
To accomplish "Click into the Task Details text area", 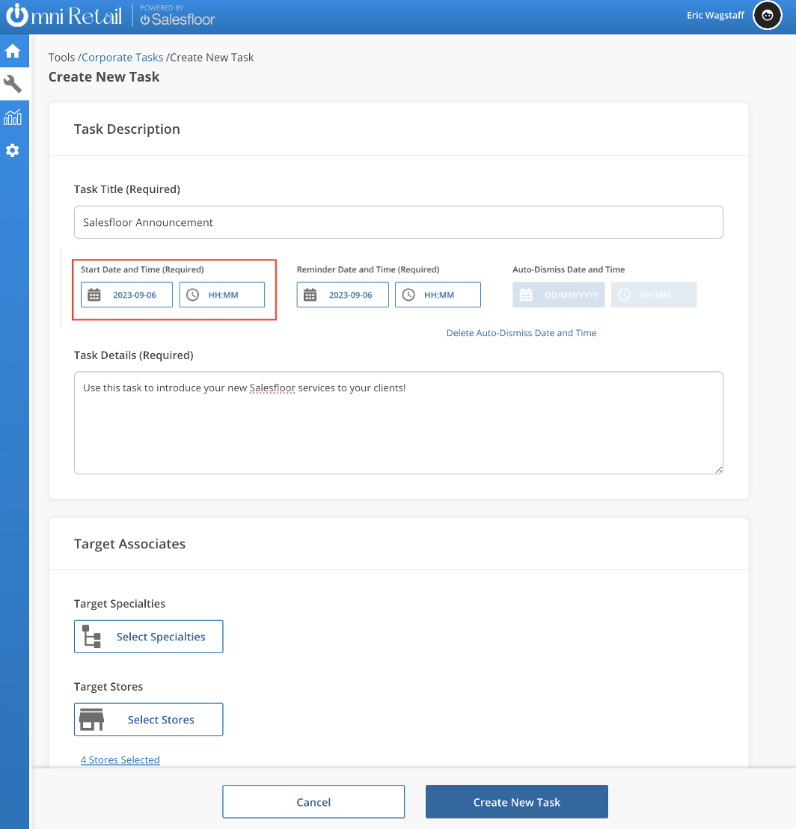I will click(399, 423).
